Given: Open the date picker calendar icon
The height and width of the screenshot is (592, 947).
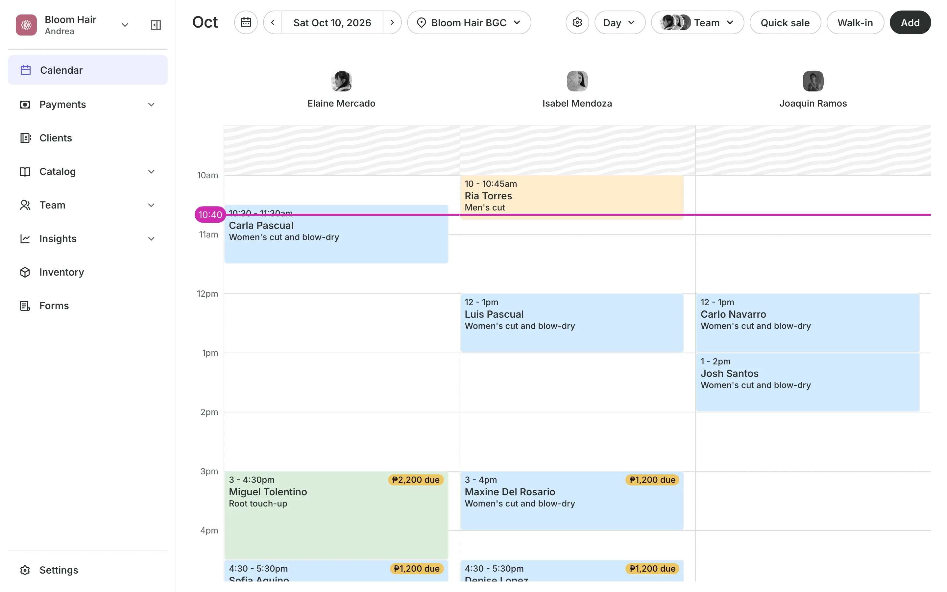Looking at the screenshot, I should point(246,22).
